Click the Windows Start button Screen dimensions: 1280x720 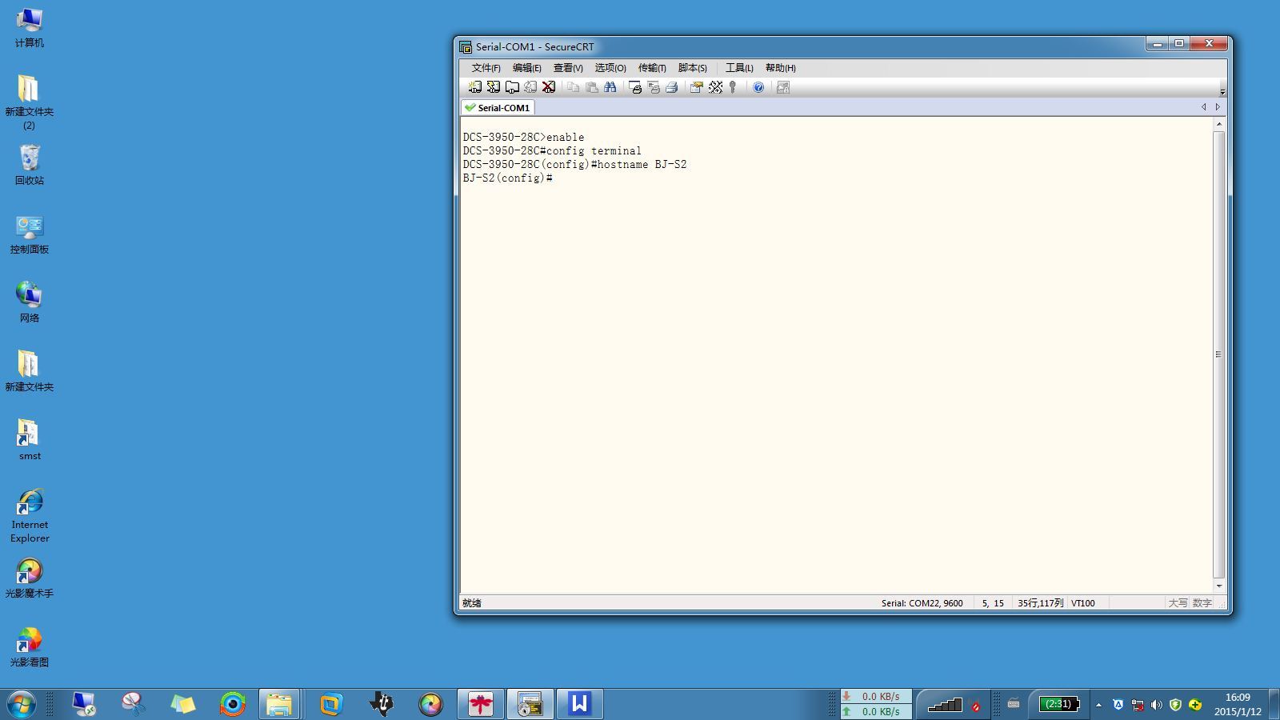coord(22,704)
